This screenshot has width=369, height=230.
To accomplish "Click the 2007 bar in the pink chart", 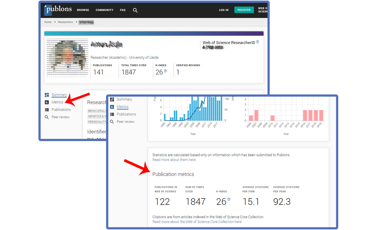I will pyautogui.click(x=256, y=115).
